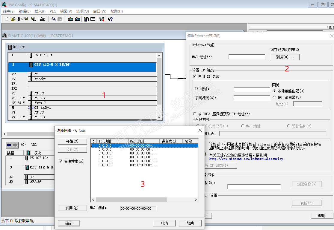Click the forward navigation arrow in detail pane
The image size is (334, 230).
[15, 145]
